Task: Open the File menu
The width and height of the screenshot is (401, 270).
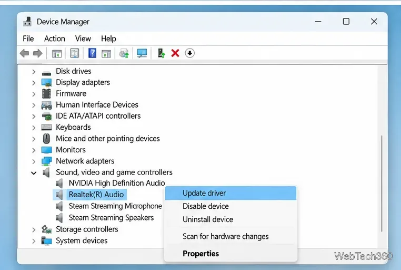Action: coord(28,38)
